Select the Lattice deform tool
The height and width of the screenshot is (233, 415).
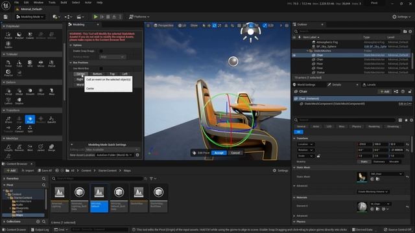click(x=8, y=101)
